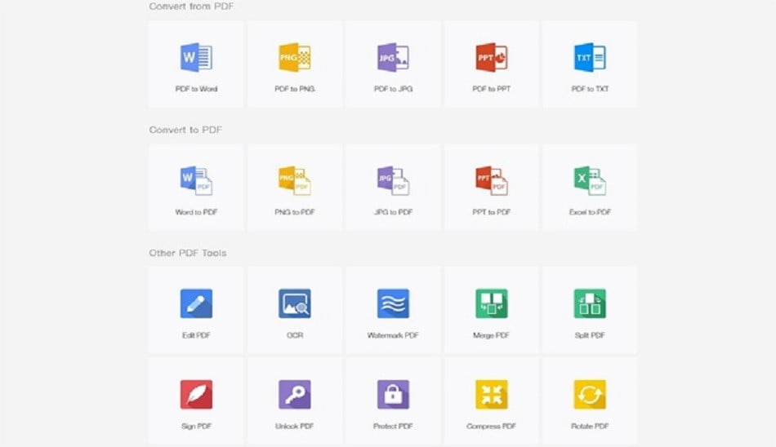This screenshot has width=776, height=447.
Task: Open the OCR tool icon
Action: [x=295, y=303]
